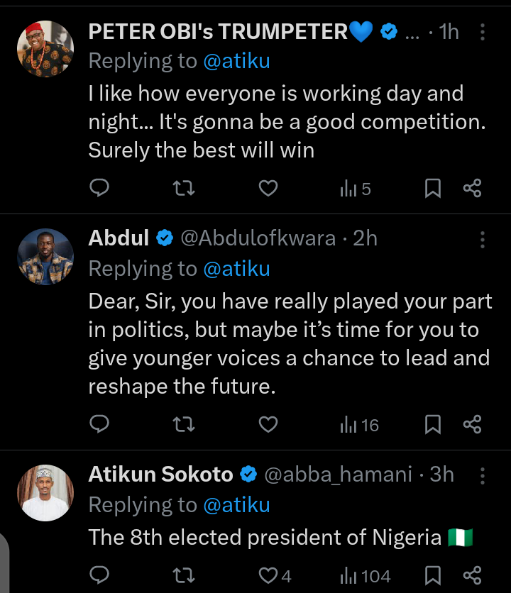Viewport: 511px width, 593px height.
Task: Open more options for PETER OBI's TRUMPETER tweet
Action: pos(483,32)
